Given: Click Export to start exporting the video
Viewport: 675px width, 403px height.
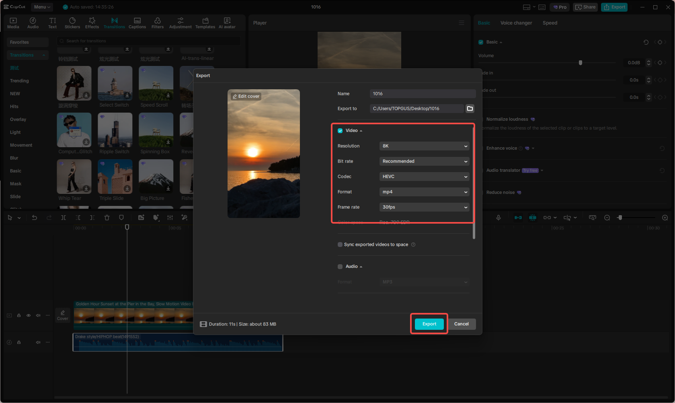Looking at the screenshot, I should (429, 324).
